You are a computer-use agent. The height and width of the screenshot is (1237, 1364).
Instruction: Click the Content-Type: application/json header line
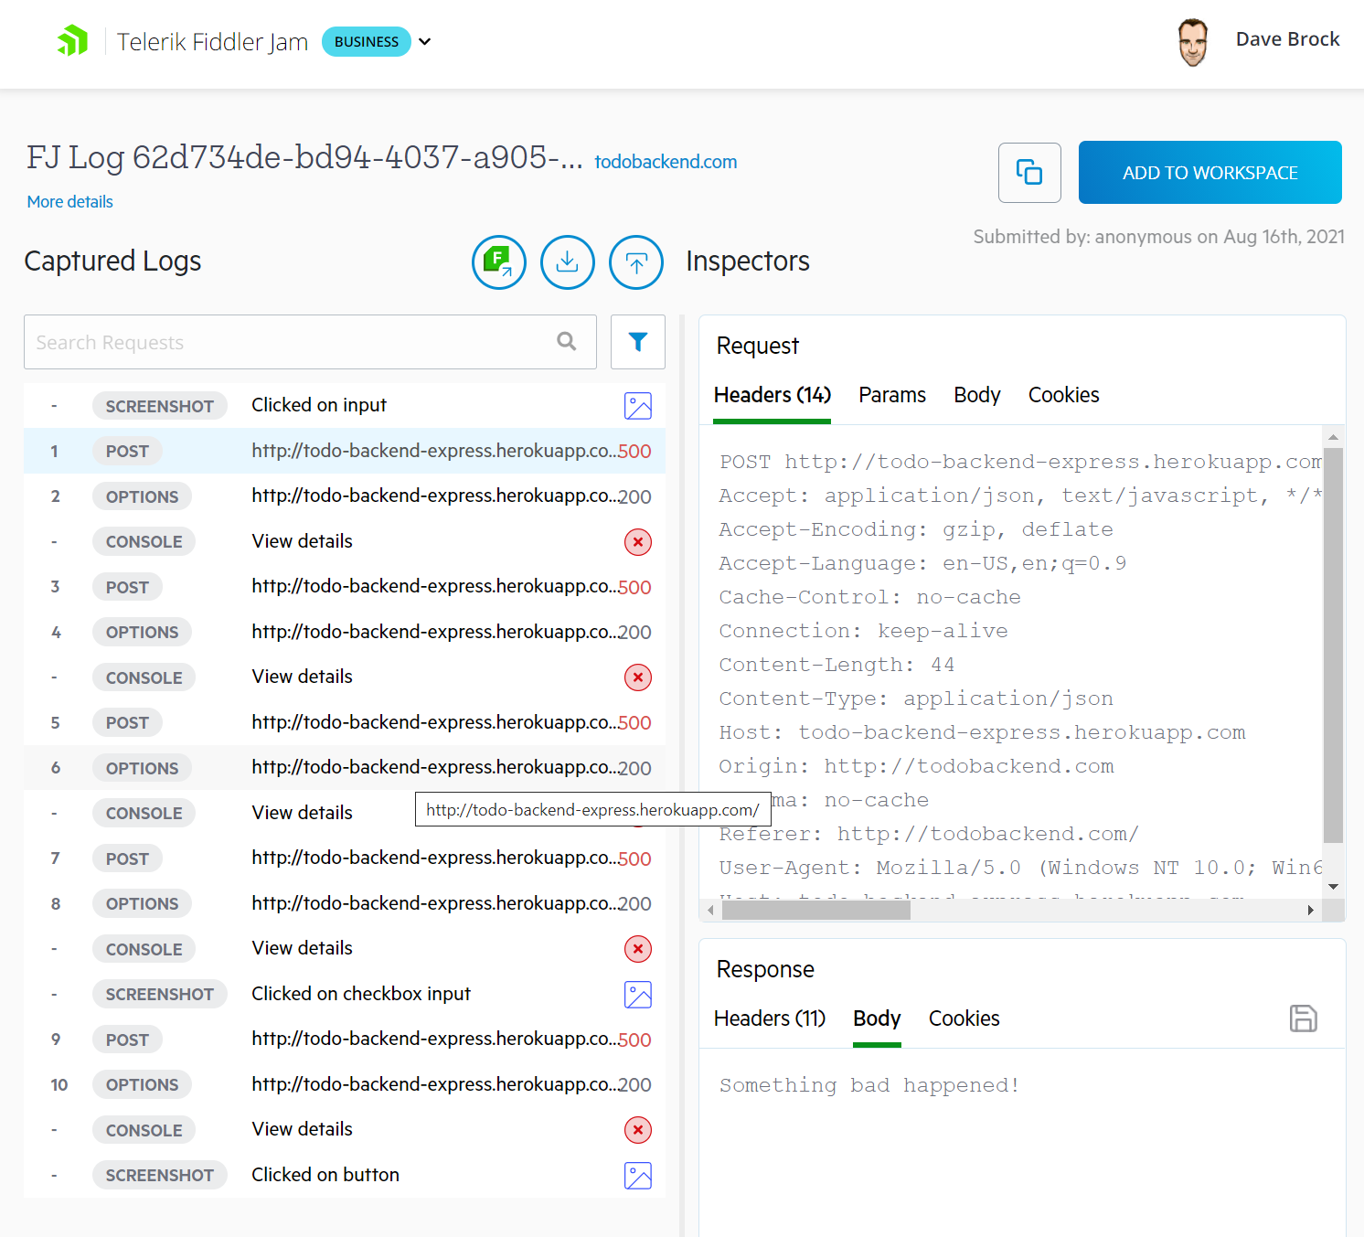(x=916, y=698)
